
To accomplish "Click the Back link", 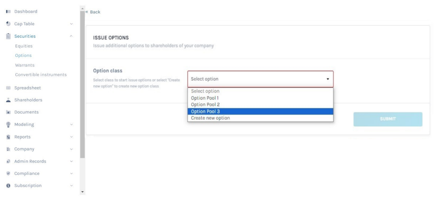I will tap(93, 12).
